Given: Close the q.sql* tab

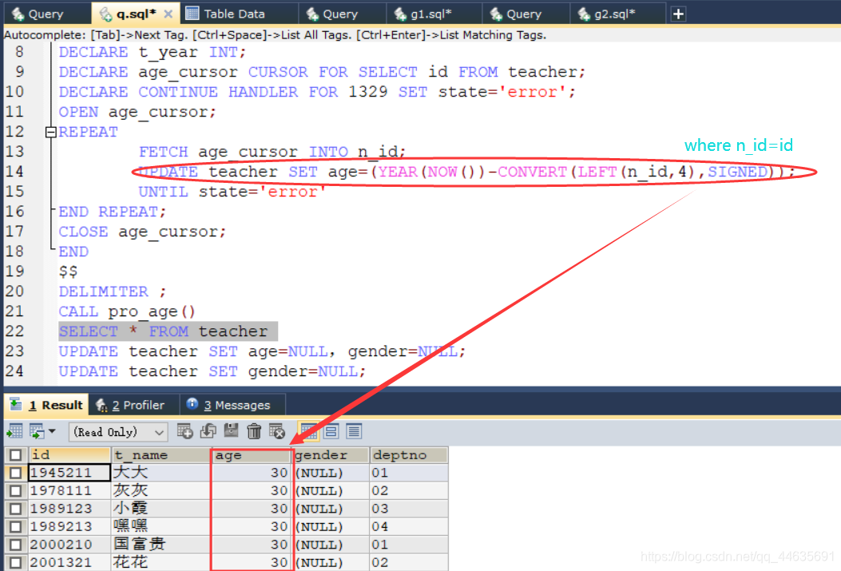Looking at the screenshot, I should point(168,14).
